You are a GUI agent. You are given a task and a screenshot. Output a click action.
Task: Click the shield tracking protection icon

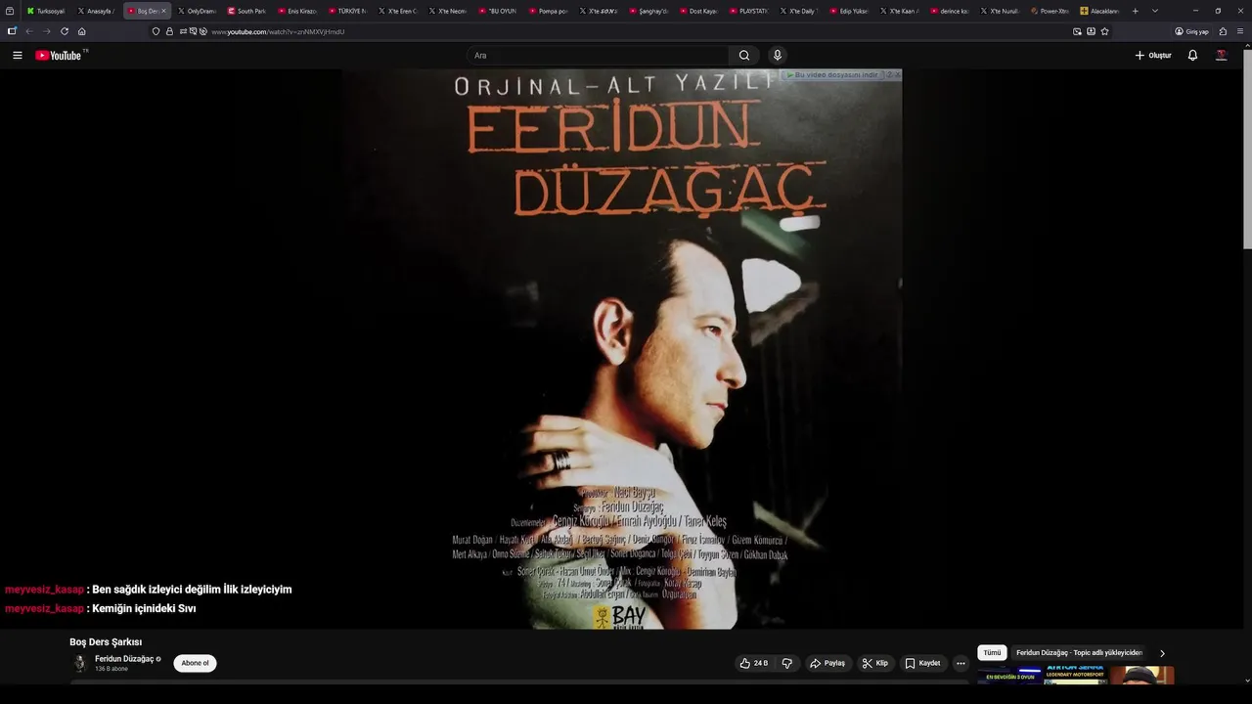click(x=156, y=31)
